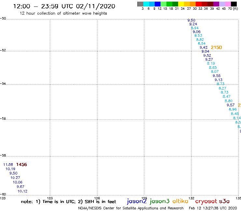Click the gray 3 ft legend swatch
The height and width of the screenshot is (211, 241).
tap(140, 4)
